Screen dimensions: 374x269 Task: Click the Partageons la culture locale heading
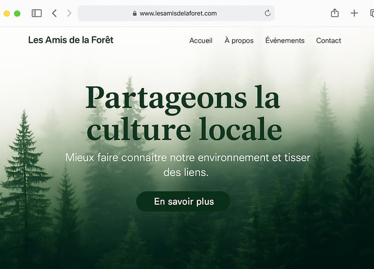pyautogui.click(x=184, y=113)
